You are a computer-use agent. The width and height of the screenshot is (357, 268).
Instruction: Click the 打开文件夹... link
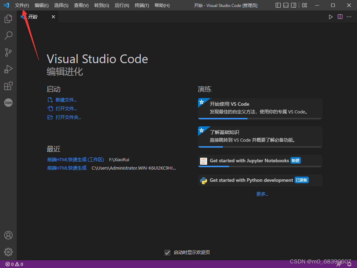[68, 117]
